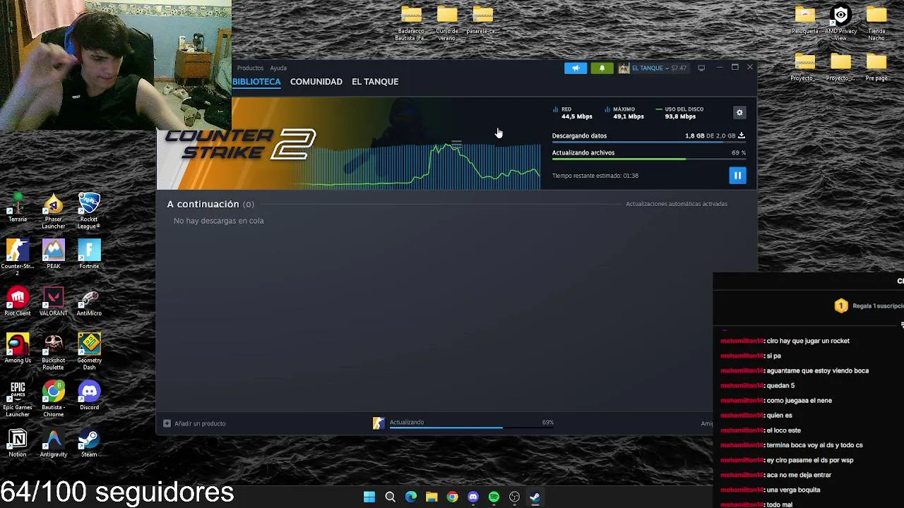The width and height of the screenshot is (904, 508).
Task: Open Ayuda menu in Steam
Action: coord(278,68)
